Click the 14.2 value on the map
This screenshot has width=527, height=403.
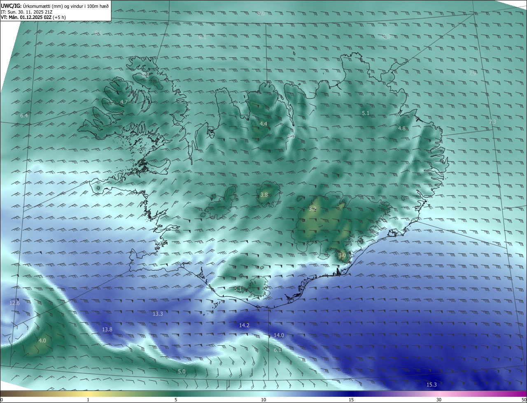click(x=244, y=326)
